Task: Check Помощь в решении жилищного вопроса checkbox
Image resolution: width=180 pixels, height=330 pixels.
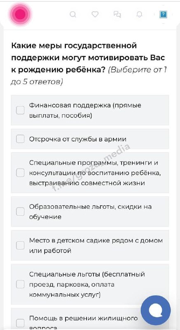Action: coord(20,323)
